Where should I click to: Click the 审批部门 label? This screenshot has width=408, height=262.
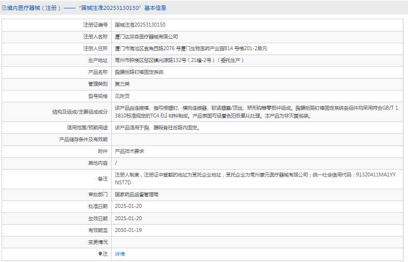(x=98, y=195)
